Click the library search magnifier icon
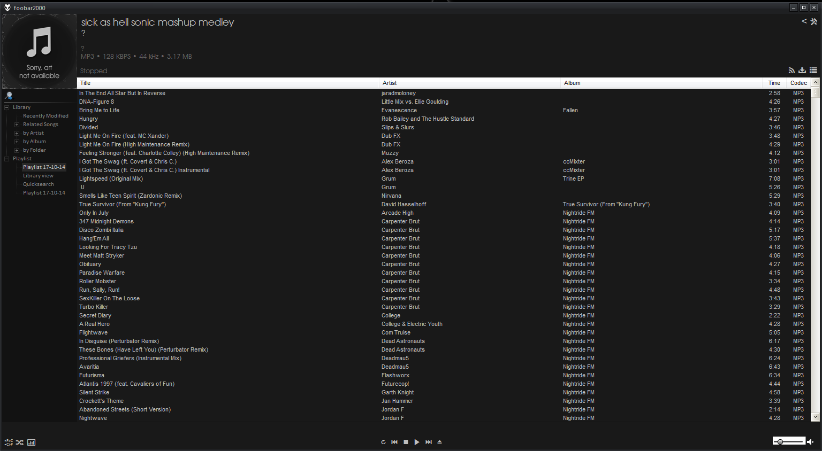This screenshot has height=451, width=822. [x=9, y=96]
